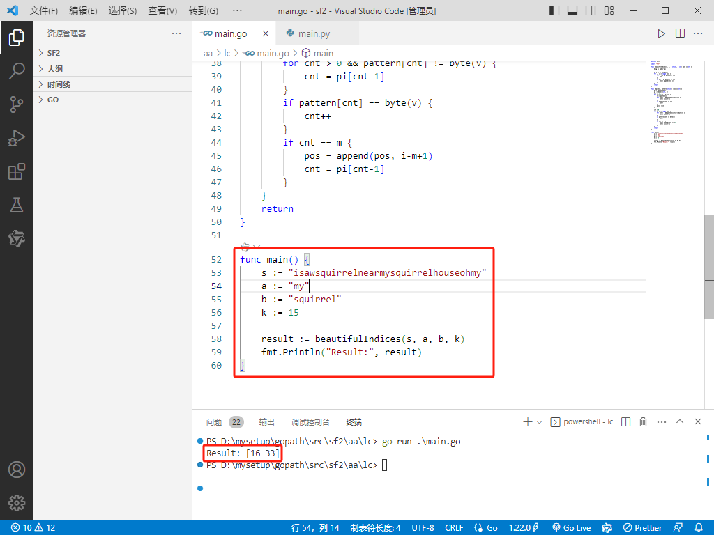
Task: Click the feedback person icon in status bar
Action: pyautogui.click(x=678, y=528)
